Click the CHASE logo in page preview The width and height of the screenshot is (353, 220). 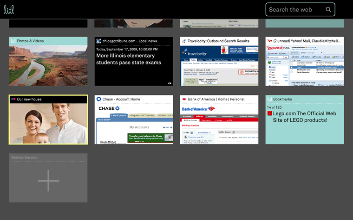tap(109, 108)
